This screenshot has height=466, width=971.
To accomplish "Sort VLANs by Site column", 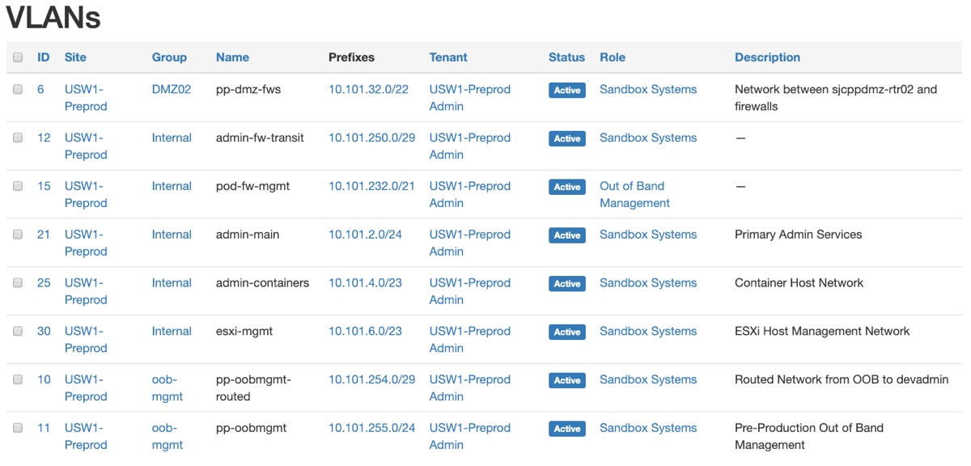I will (75, 57).
